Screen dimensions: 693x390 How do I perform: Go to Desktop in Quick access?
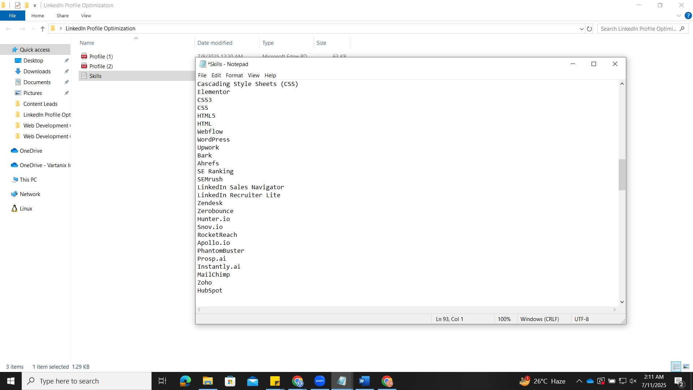coord(33,60)
